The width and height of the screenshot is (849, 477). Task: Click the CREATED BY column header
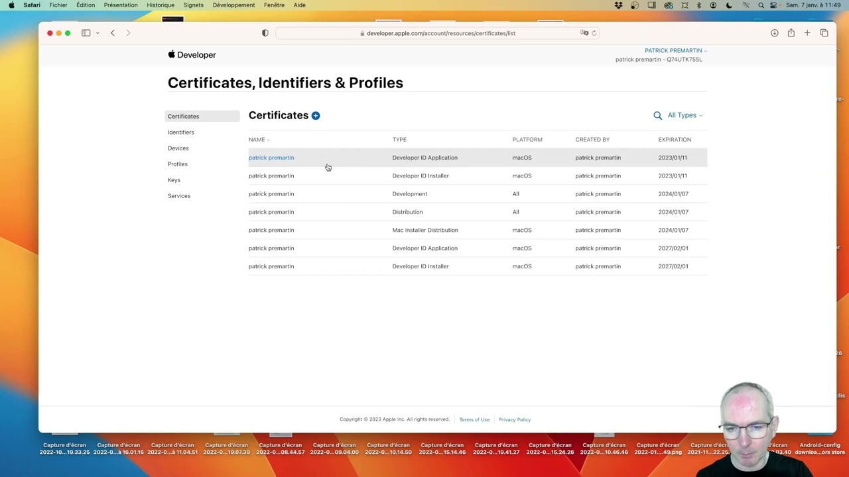click(x=592, y=140)
